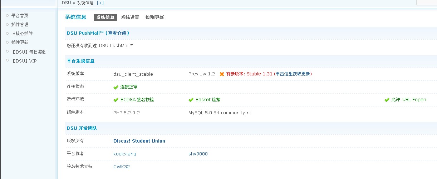Click the [+] button next to the breadcrumb

pos(100,3)
